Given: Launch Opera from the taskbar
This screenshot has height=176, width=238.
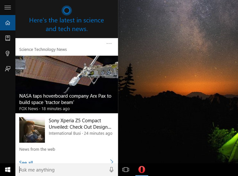Looking at the screenshot, I should pos(142,169).
